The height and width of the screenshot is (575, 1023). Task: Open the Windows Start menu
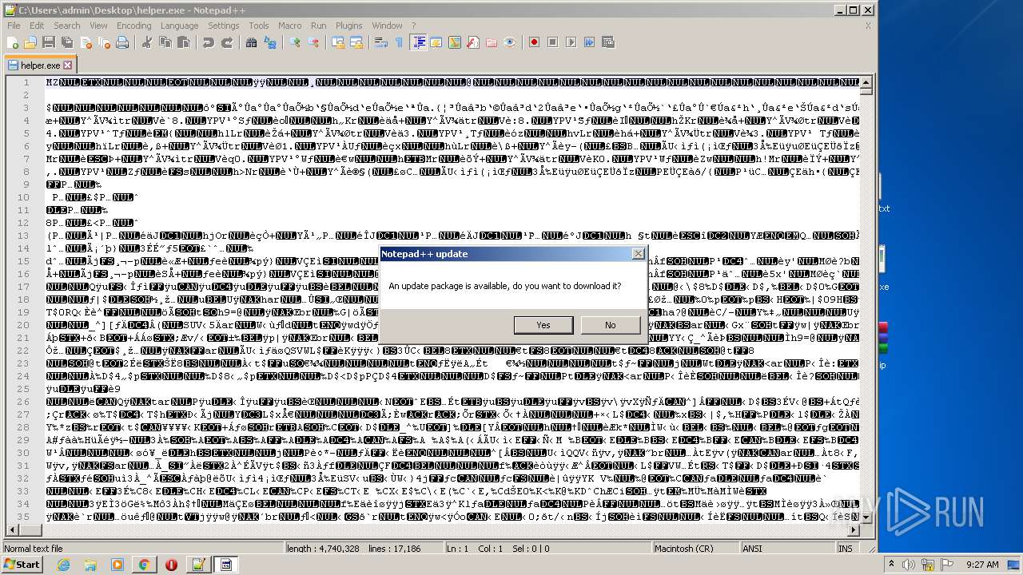(x=22, y=564)
